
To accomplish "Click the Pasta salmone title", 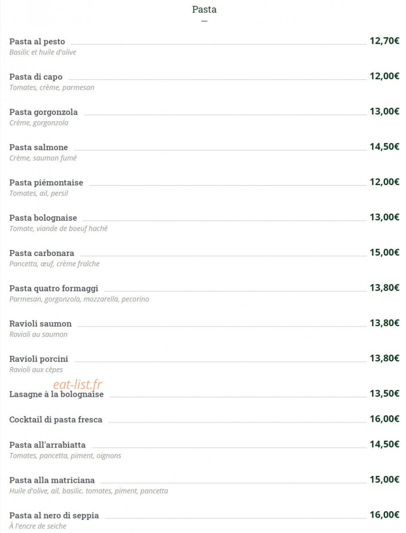I will [x=39, y=147].
